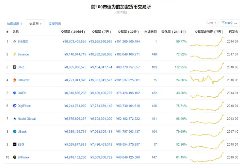Open the 加密货币 dropdown menu
Viewport: 245px width, 164px height.
click(14, 24)
